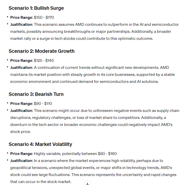Click the $90 - $110 price range text
Screen dimensions: 190x185
pyautogui.click(x=43, y=104)
